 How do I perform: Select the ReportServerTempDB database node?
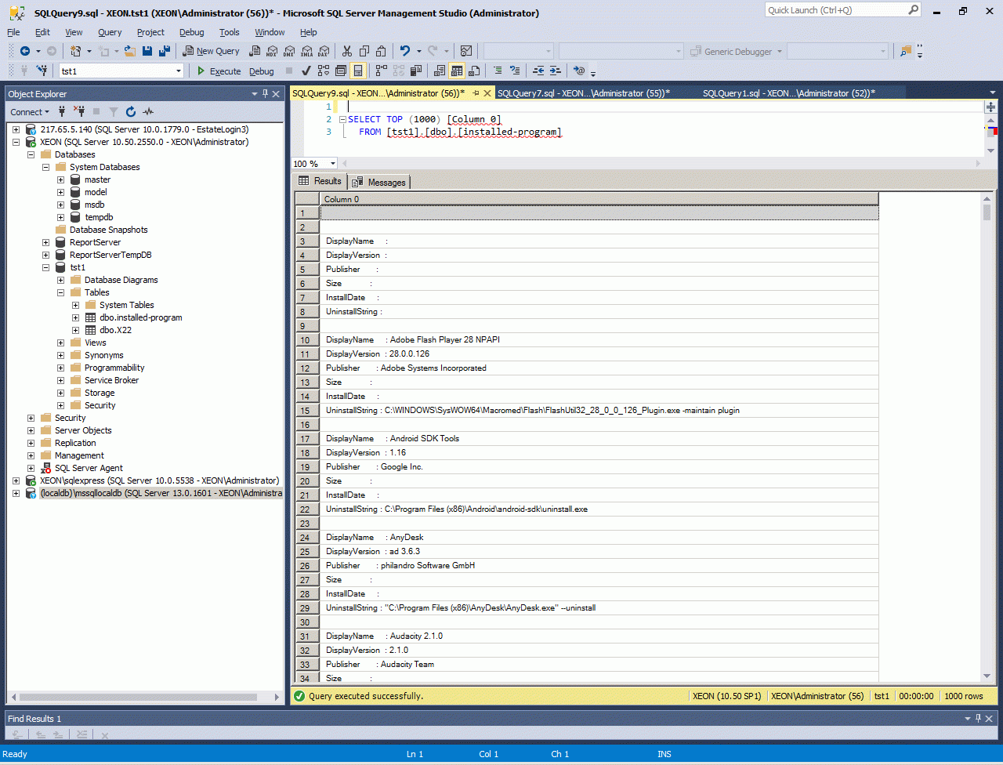pyautogui.click(x=110, y=255)
